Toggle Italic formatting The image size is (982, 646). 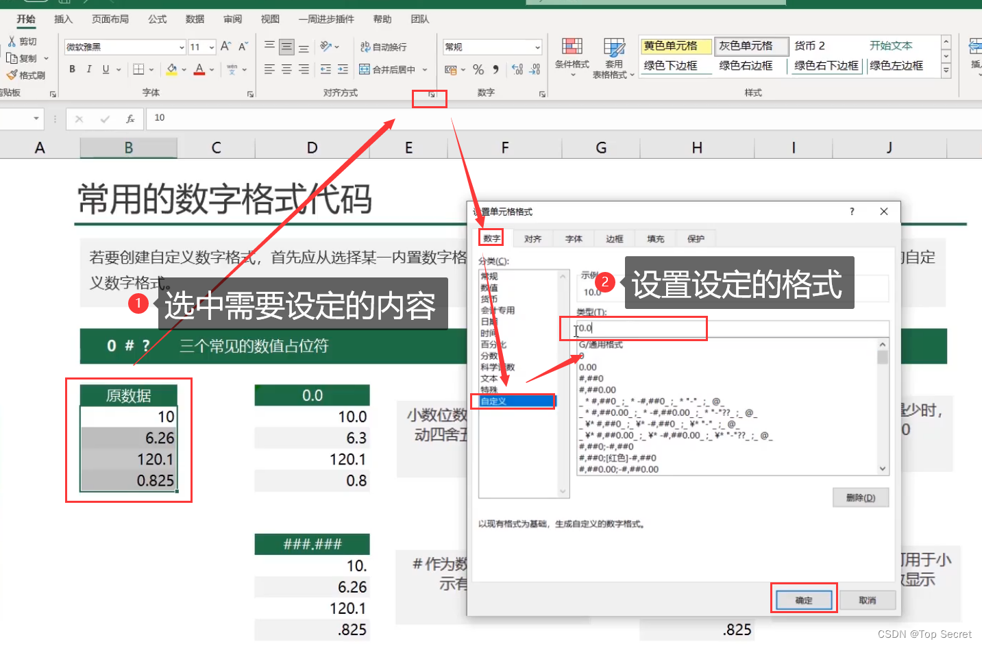point(89,69)
